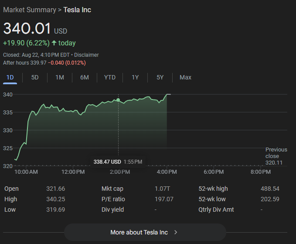The image size is (296, 244).
Task: Show the 6M price chart
Action: [x=85, y=77]
